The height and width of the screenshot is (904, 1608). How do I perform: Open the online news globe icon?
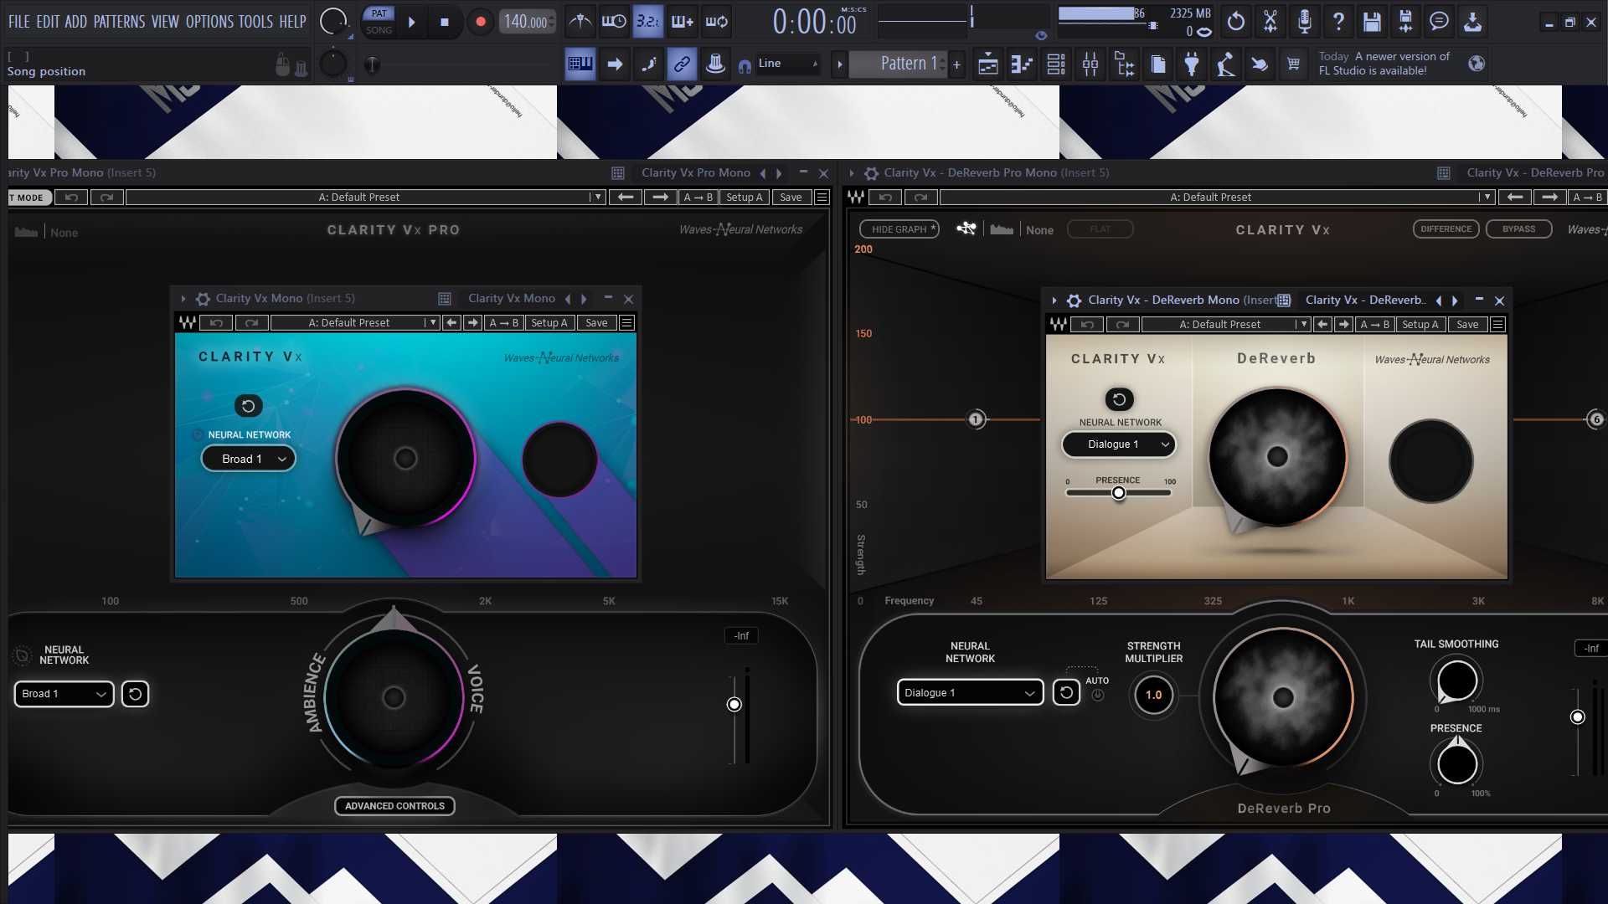1477,64
